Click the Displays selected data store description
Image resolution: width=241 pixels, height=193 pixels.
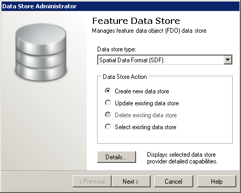182,158
